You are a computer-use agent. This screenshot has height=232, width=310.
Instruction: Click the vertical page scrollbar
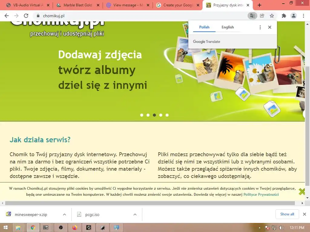click(x=307, y=126)
